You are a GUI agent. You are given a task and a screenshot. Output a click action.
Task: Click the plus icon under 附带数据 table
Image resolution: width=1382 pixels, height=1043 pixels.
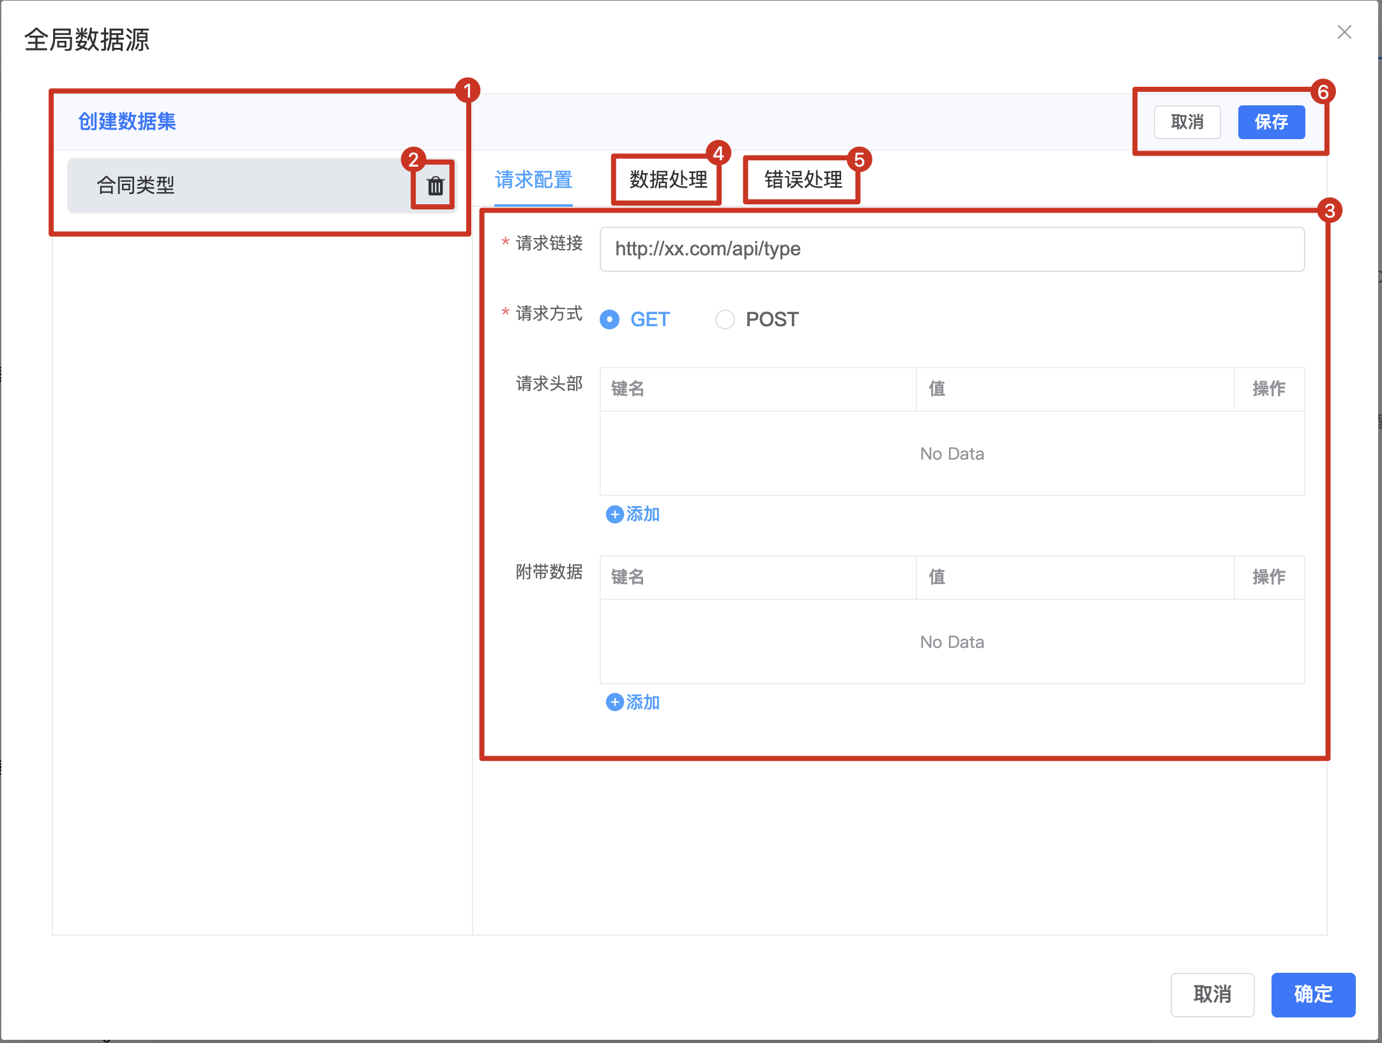[614, 703]
